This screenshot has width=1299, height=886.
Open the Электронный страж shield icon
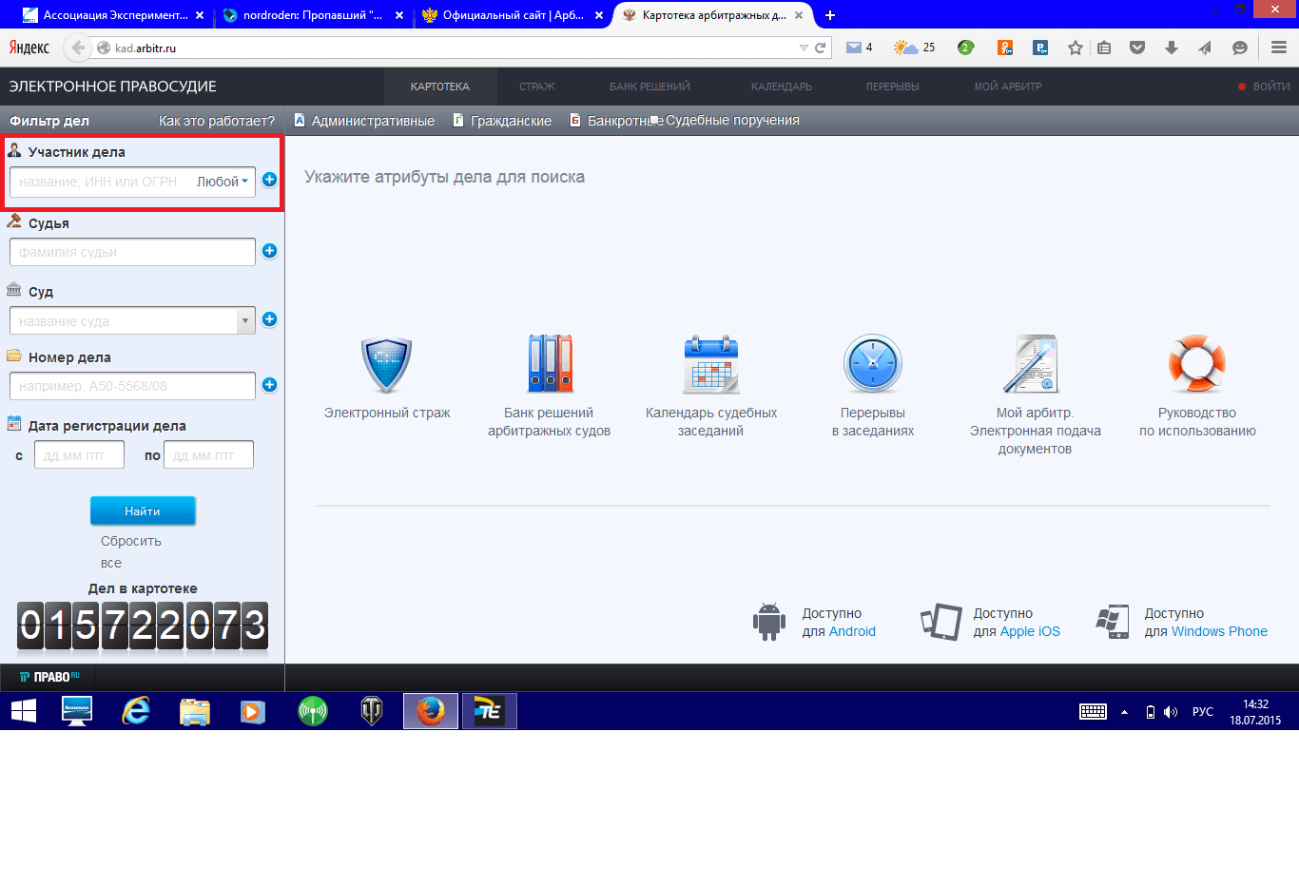point(386,365)
